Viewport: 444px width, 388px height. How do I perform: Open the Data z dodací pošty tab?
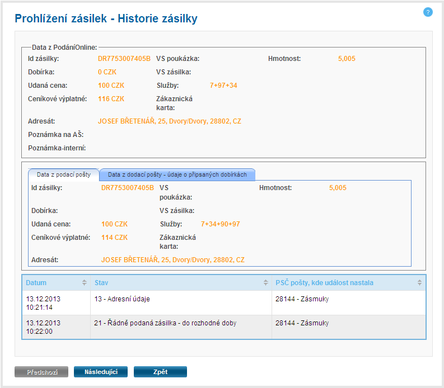[x=177, y=174]
